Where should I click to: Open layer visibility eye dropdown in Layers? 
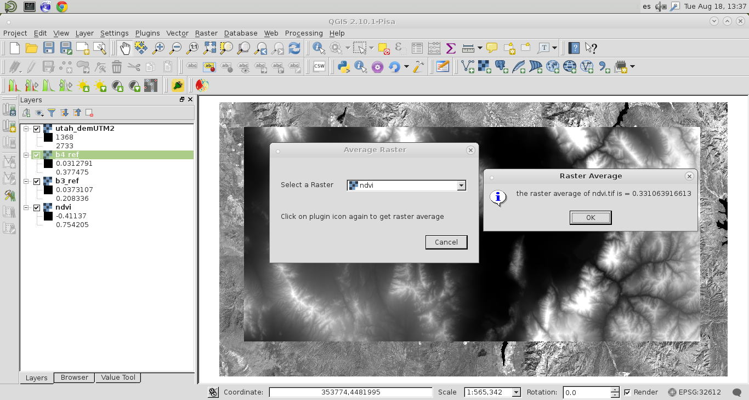tap(39, 113)
